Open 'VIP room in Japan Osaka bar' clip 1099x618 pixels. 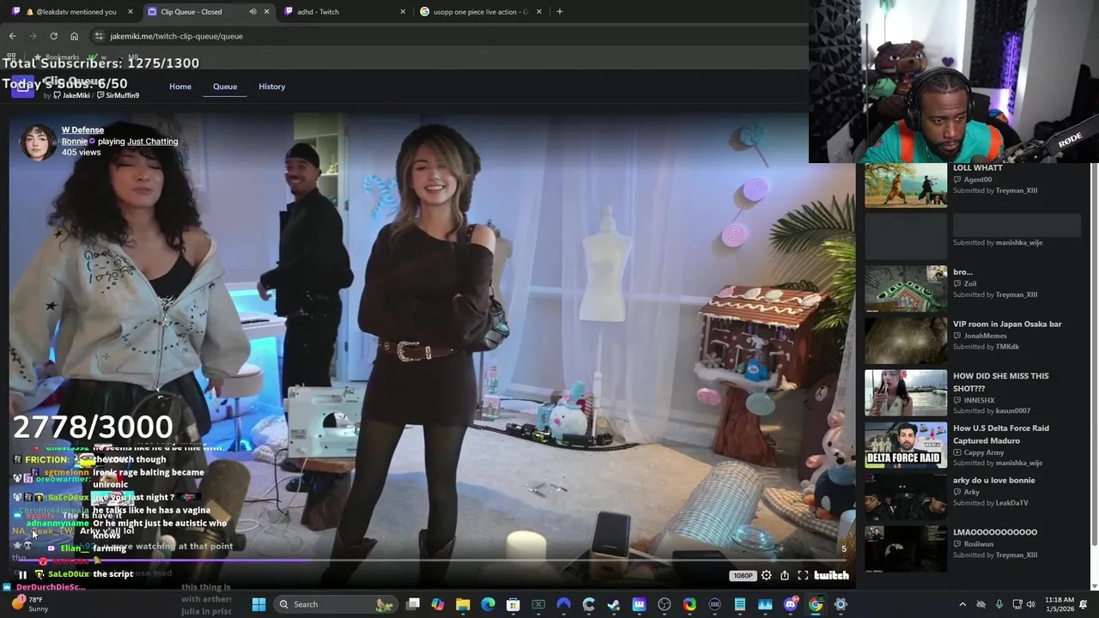point(1007,324)
